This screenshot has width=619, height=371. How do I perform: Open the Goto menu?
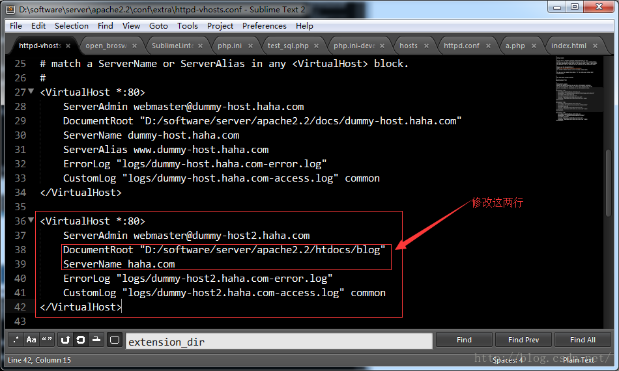click(x=158, y=26)
